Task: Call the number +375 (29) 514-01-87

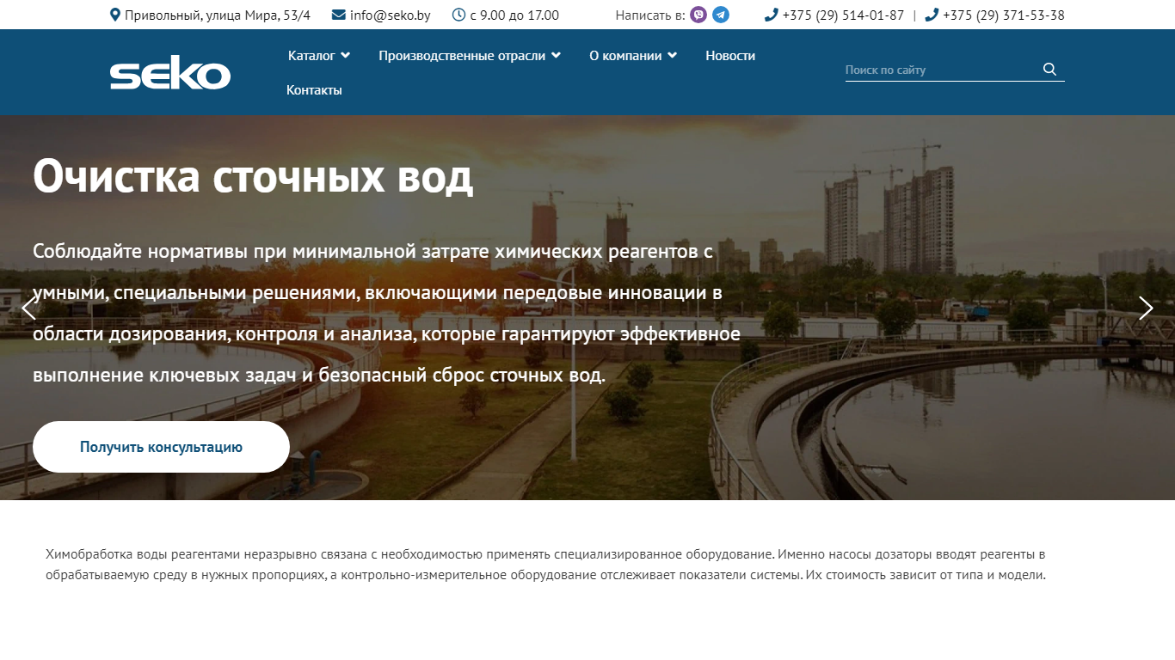Action: pyautogui.click(x=843, y=15)
